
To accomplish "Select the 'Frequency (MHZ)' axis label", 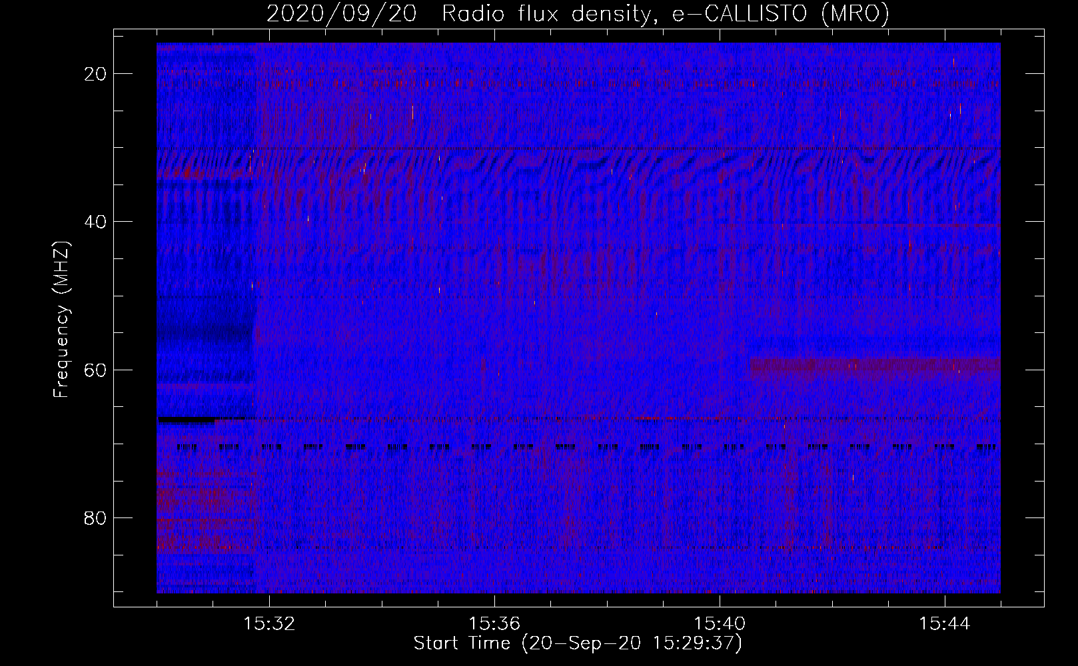I will point(61,319).
